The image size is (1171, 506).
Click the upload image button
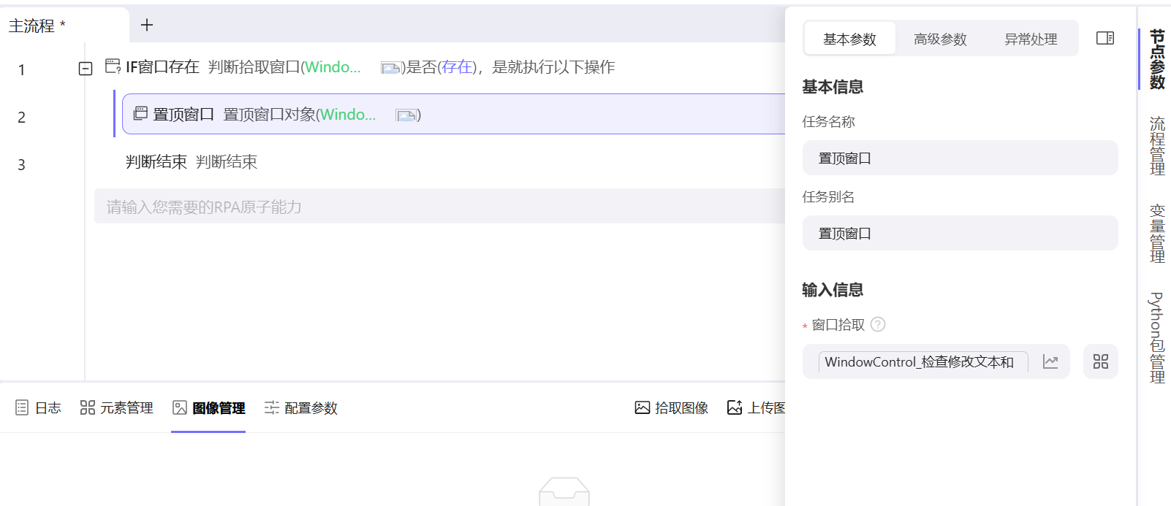756,407
